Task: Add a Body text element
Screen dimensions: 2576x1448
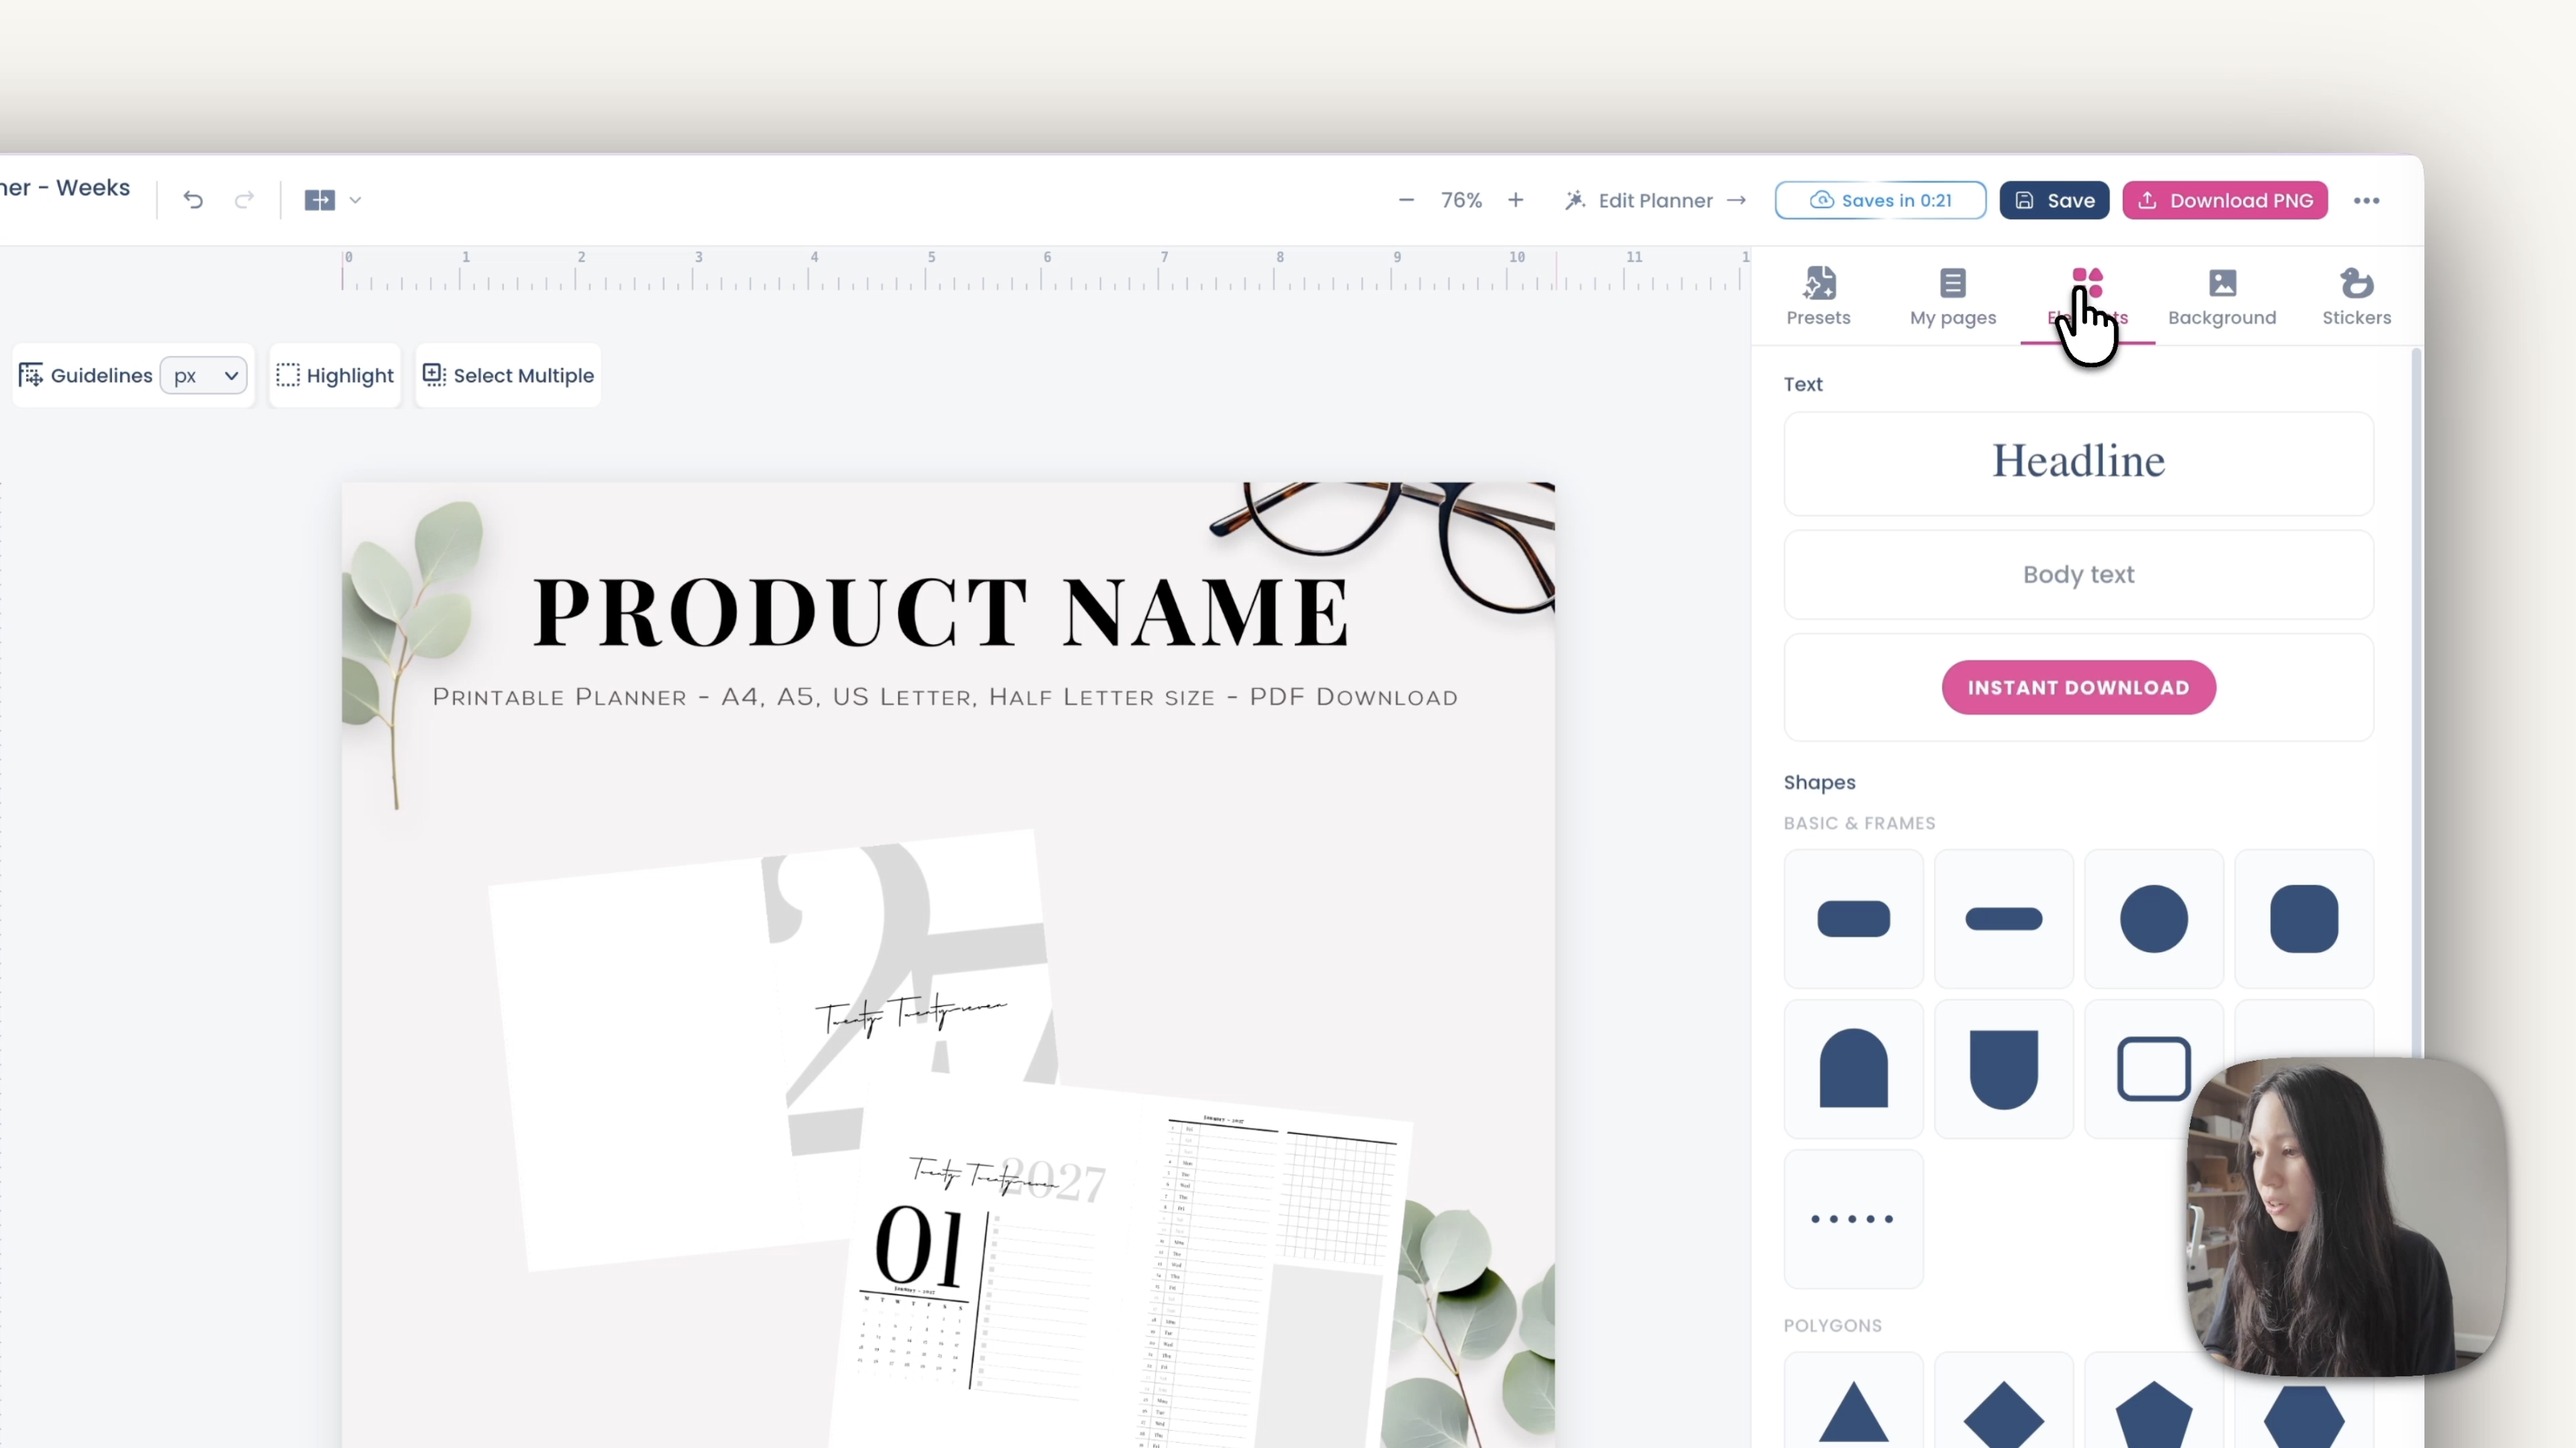Action: [2078, 575]
